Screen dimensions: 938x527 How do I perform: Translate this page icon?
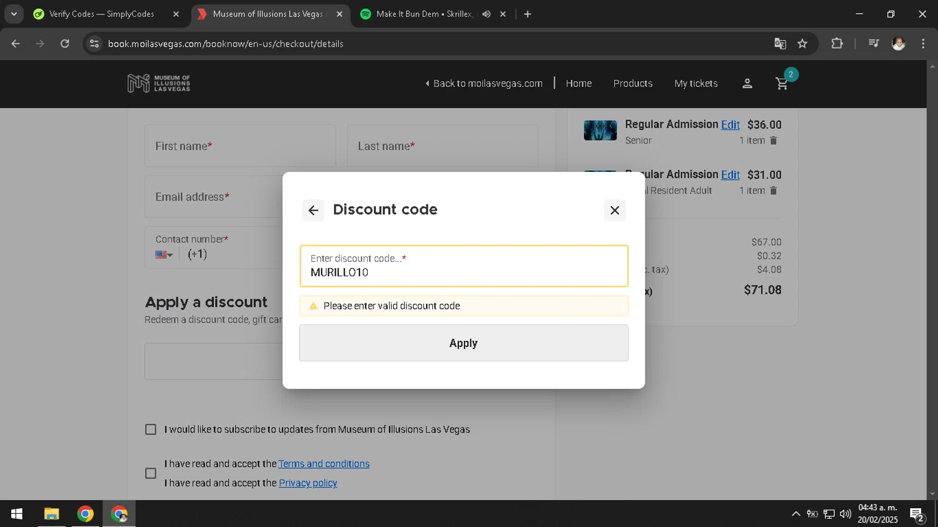coord(780,43)
